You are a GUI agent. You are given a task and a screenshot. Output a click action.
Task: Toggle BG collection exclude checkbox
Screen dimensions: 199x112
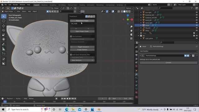pyautogui.click(x=194, y=36)
